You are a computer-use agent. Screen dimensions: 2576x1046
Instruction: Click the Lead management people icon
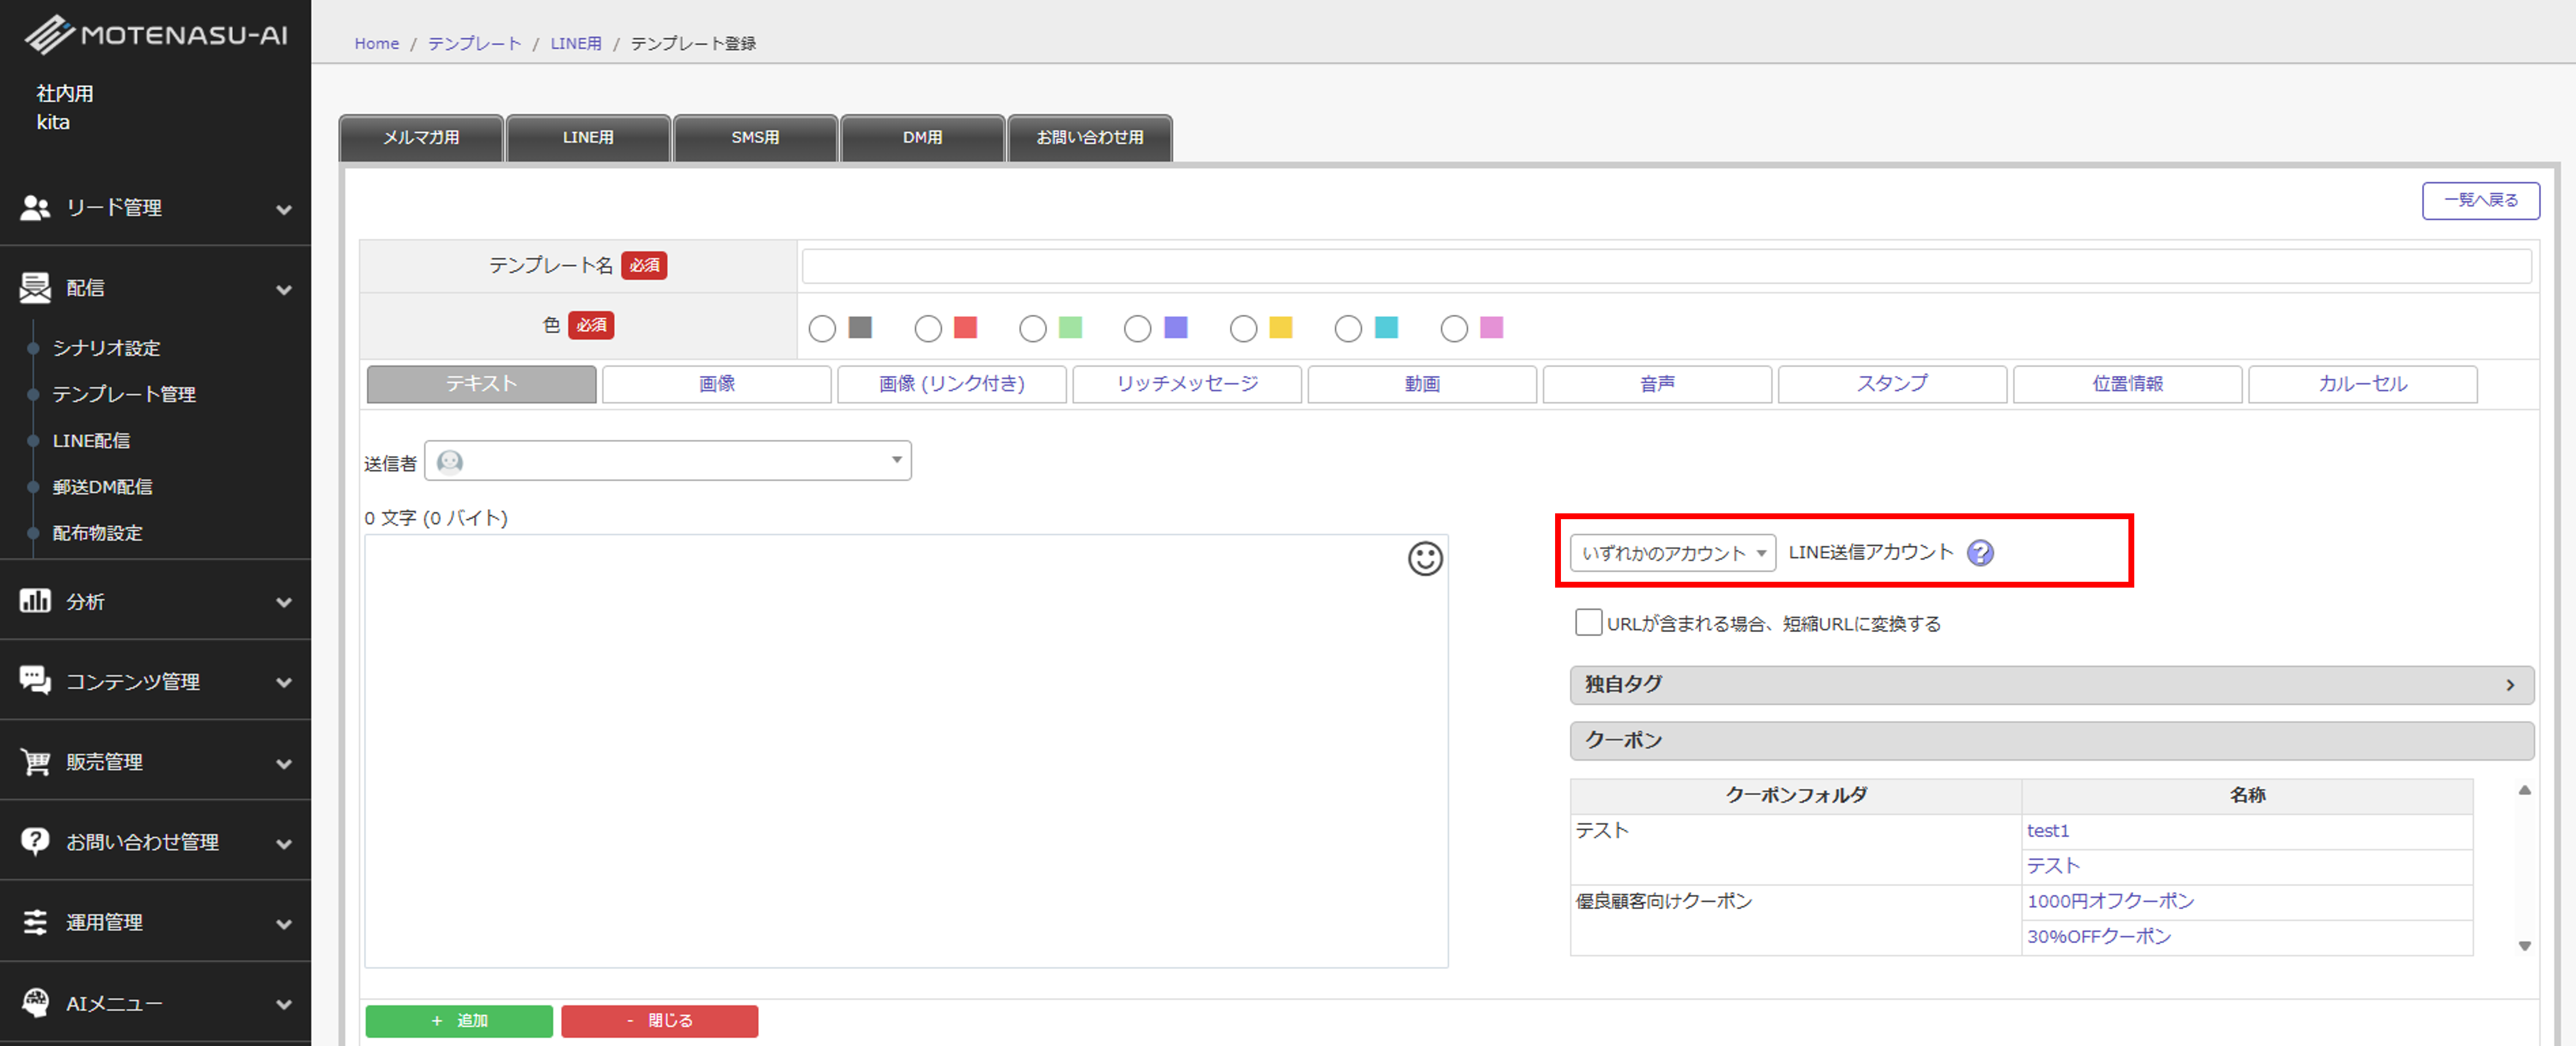tap(35, 208)
